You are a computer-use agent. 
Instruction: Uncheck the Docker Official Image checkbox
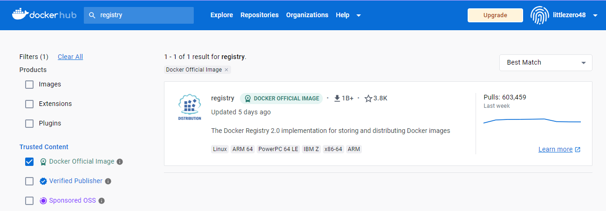tap(29, 162)
